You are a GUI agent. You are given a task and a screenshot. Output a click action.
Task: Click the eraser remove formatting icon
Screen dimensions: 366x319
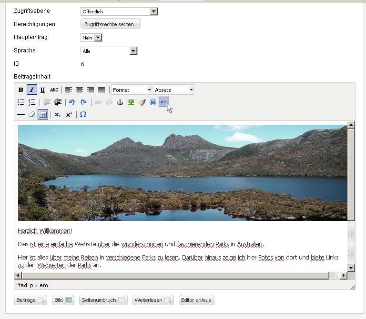tap(32, 114)
